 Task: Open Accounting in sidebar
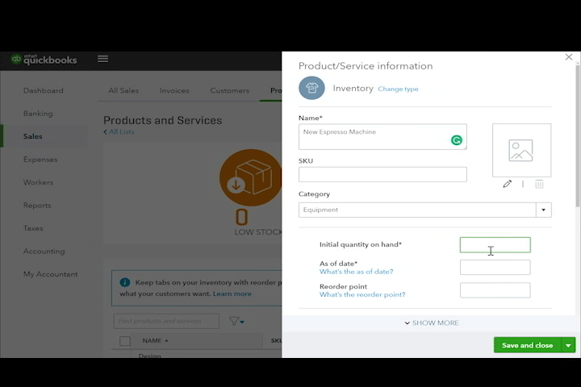pos(44,252)
